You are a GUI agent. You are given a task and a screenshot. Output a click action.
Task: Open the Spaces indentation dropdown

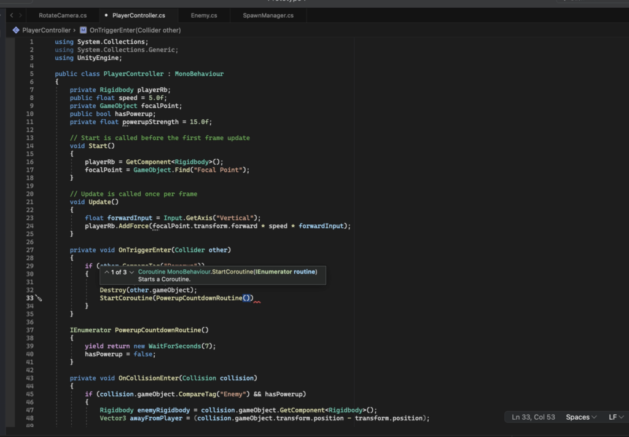581,417
